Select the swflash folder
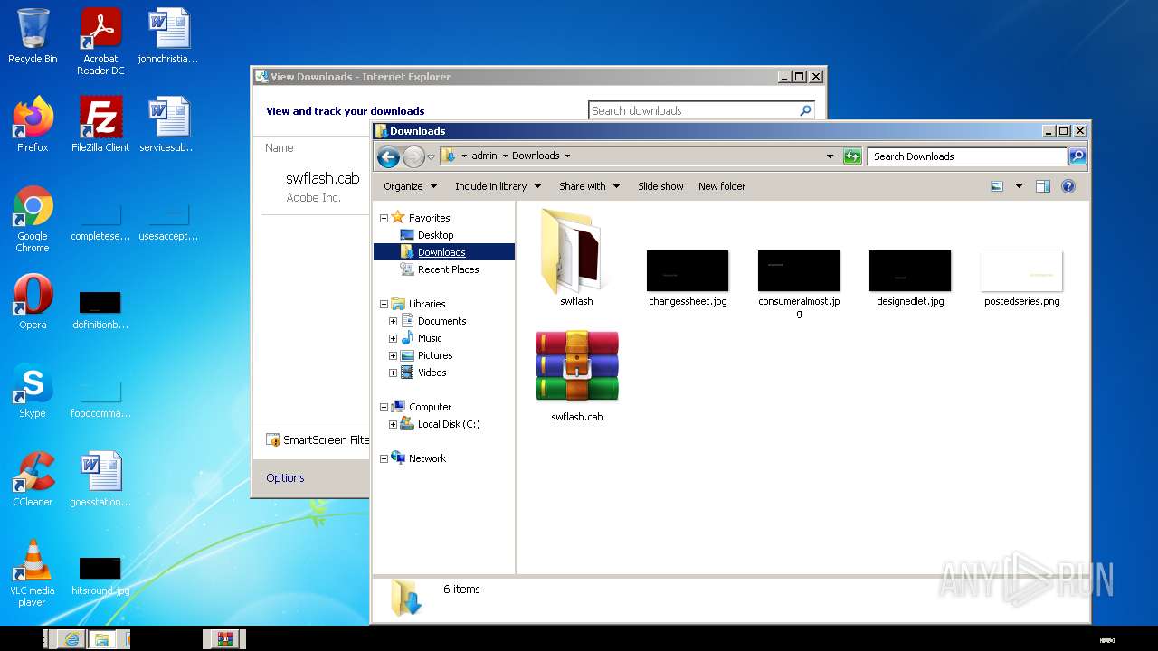This screenshot has width=1158, height=651. tap(576, 258)
